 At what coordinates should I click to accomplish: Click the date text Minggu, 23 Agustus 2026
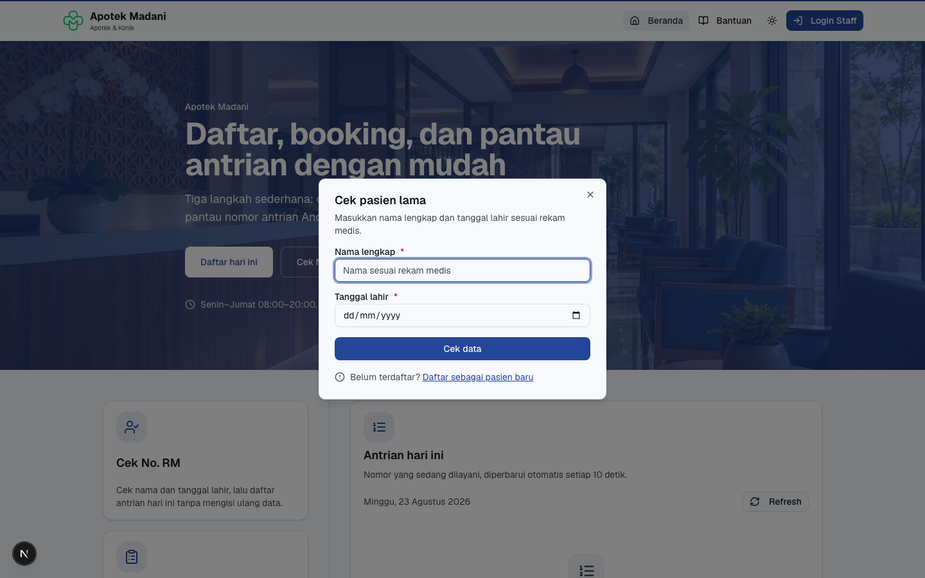417,502
